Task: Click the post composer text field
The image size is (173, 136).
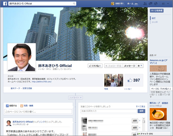Action: [38, 112]
